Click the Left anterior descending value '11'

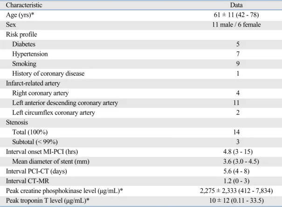tap(236, 103)
